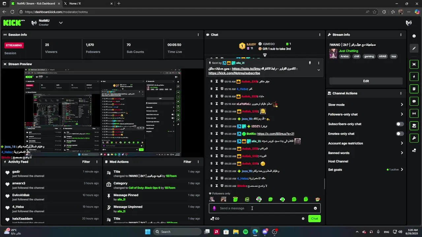Toggle the wrench widget icon in sidebar
Viewport: 422px width, 237px height.
point(414,138)
